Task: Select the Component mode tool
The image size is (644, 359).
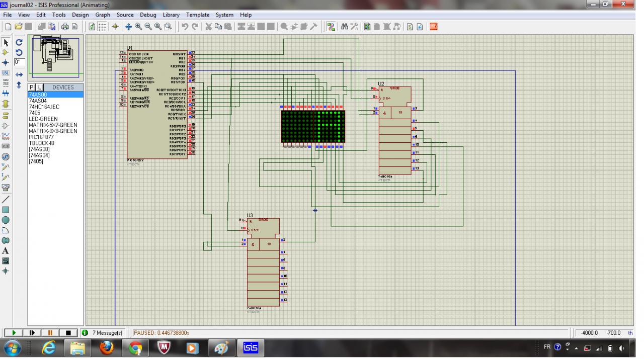Action: click(6, 52)
